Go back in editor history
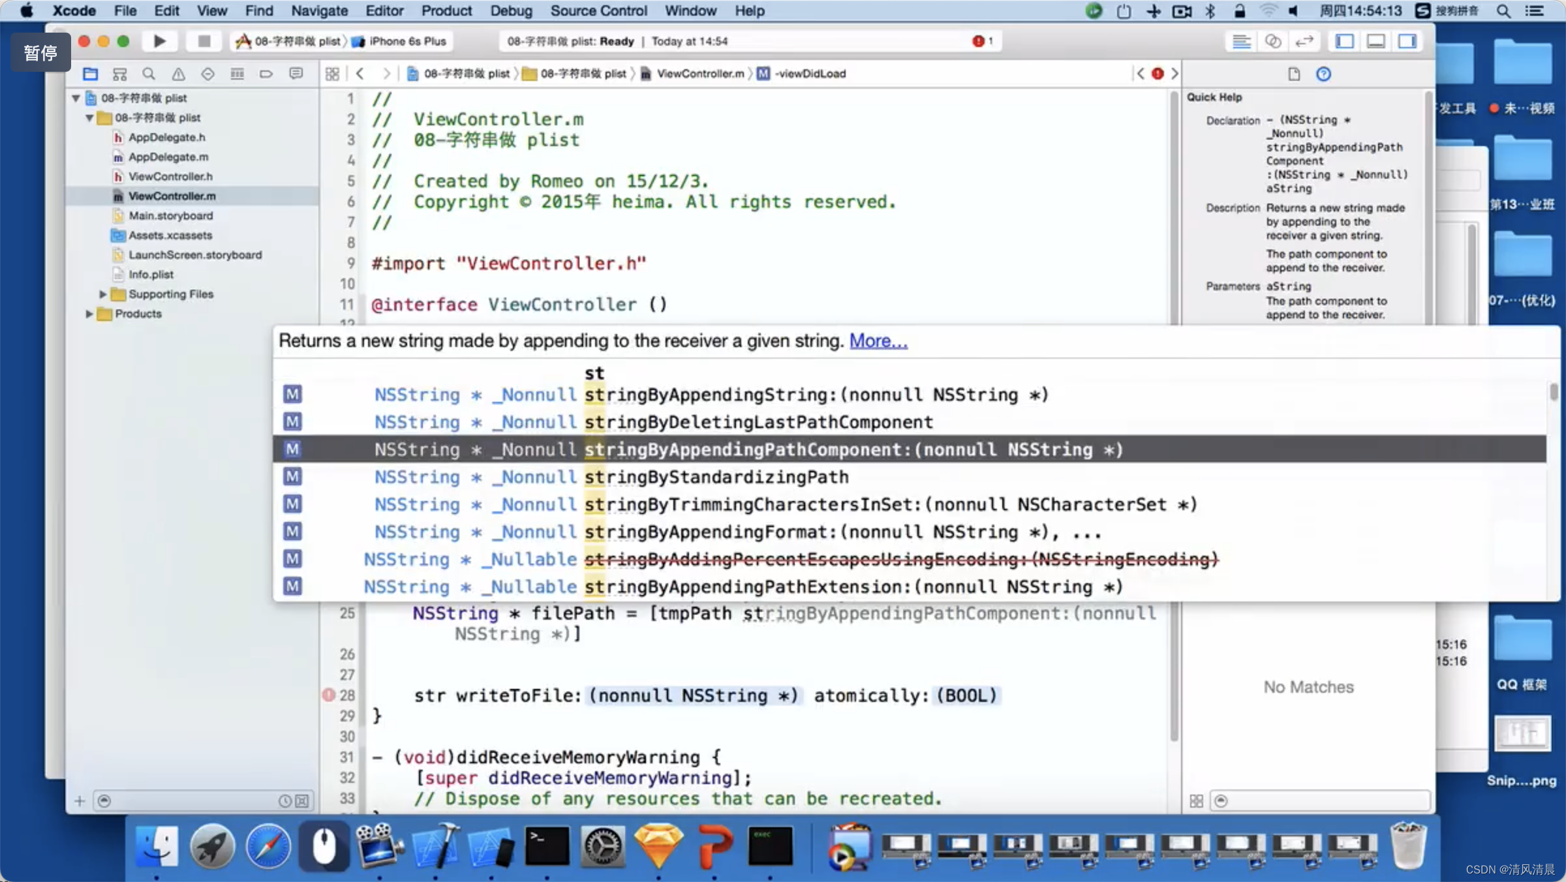Screen dimensions: 1566x882 [x=360, y=74]
